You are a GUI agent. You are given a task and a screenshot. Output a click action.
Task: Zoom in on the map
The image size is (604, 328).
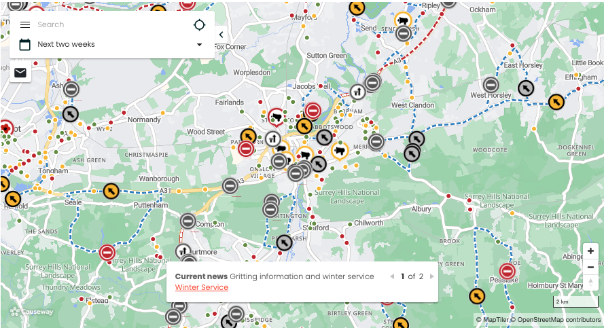[x=590, y=251]
